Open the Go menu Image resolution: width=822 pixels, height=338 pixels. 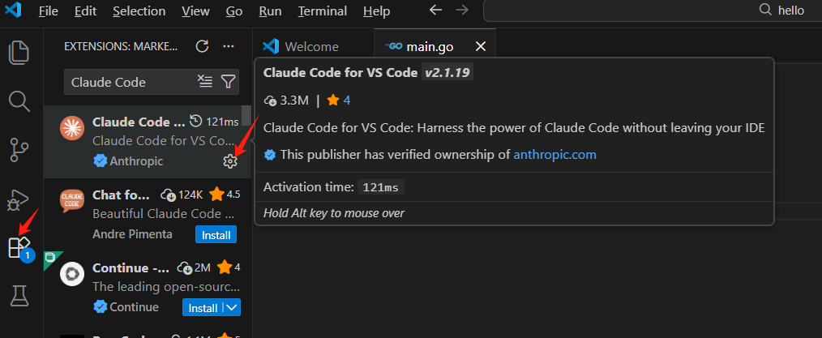point(234,11)
